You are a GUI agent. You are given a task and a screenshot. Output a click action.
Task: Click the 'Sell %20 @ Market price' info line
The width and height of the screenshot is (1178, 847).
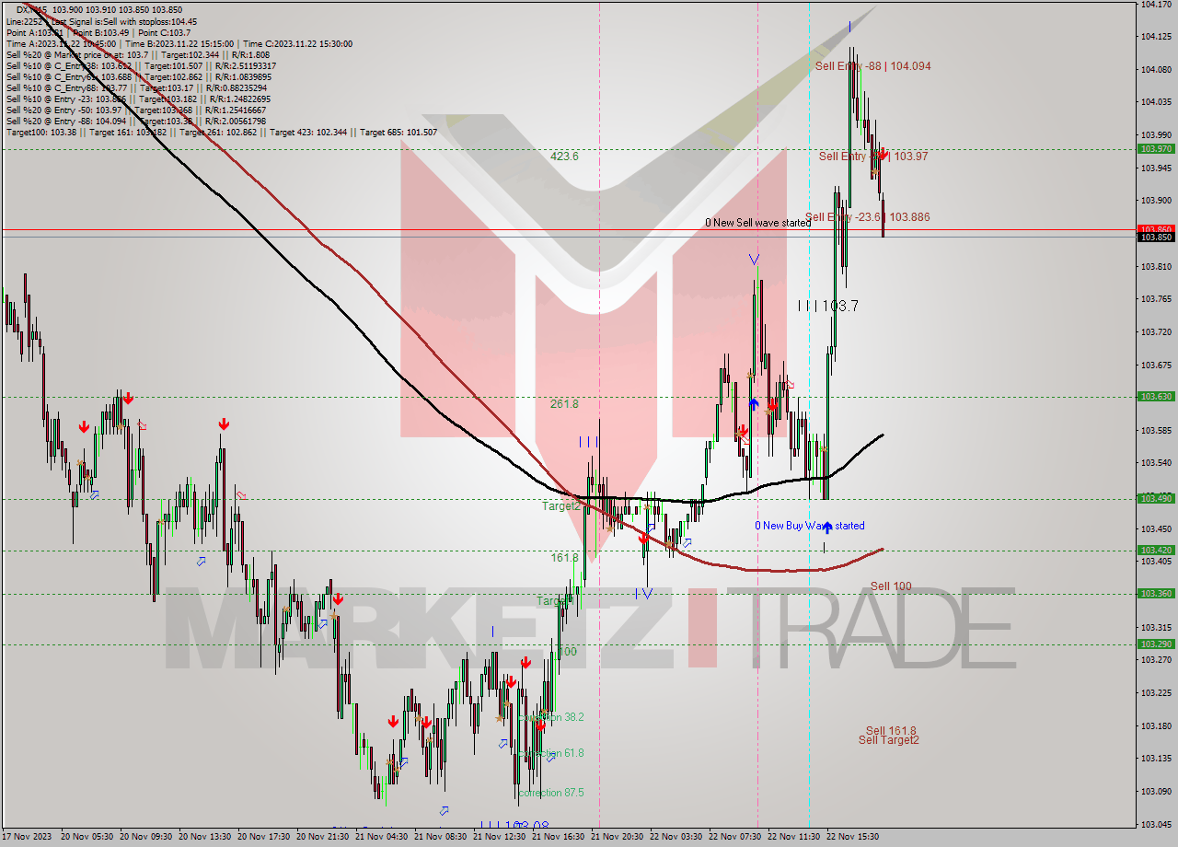(x=138, y=54)
